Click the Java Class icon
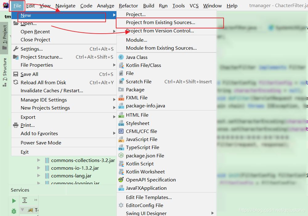This screenshot has height=216, width=308. point(121,57)
